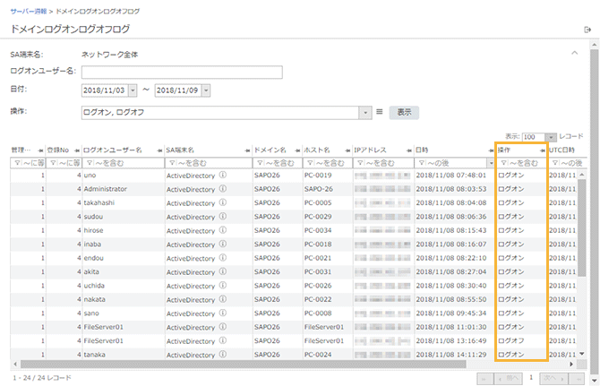Click the export icon at top right
Screen dimensions: 600x386
pos(587,30)
